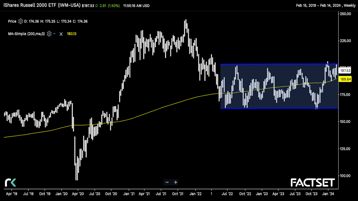Click the 250.00 price axis label
This screenshot has width=358, height=201.
tap(345, 14)
